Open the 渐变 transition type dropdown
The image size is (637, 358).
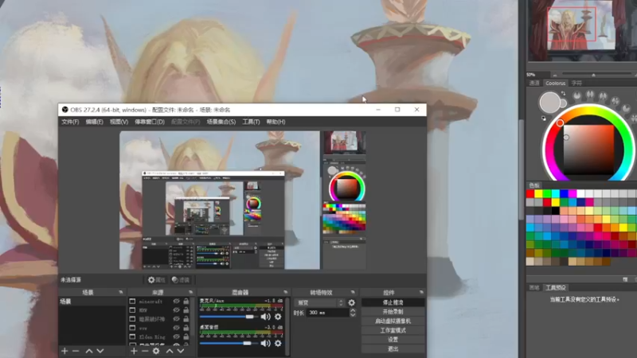(x=319, y=303)
